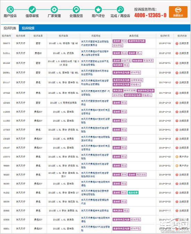The image size is (191, 234).
Task: Click the red status icon for complaint 86968
Action: 177,210
